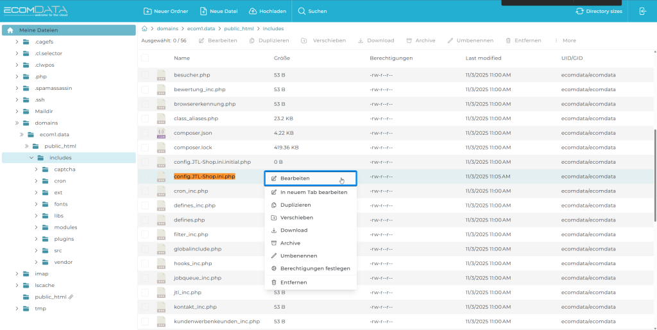The image size is (657, 330).
Task: Click the vertical scrollbar of the file list
Action: 654,173
